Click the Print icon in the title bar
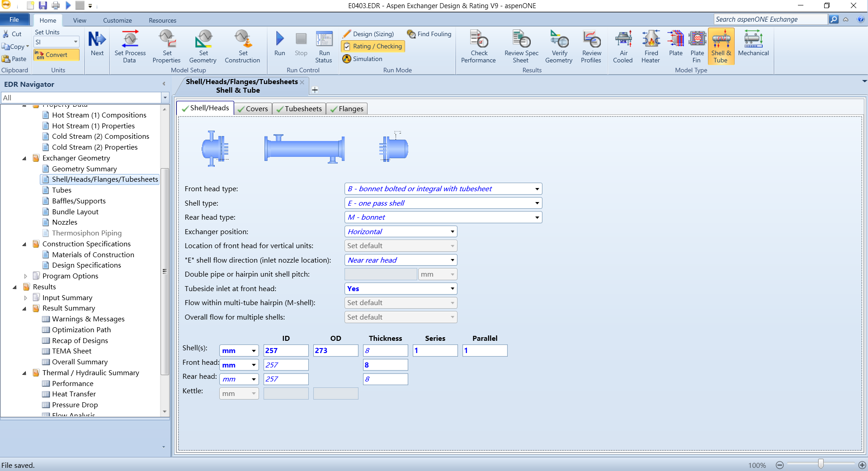This screenshot has height=471, width=868. [56, 5]
